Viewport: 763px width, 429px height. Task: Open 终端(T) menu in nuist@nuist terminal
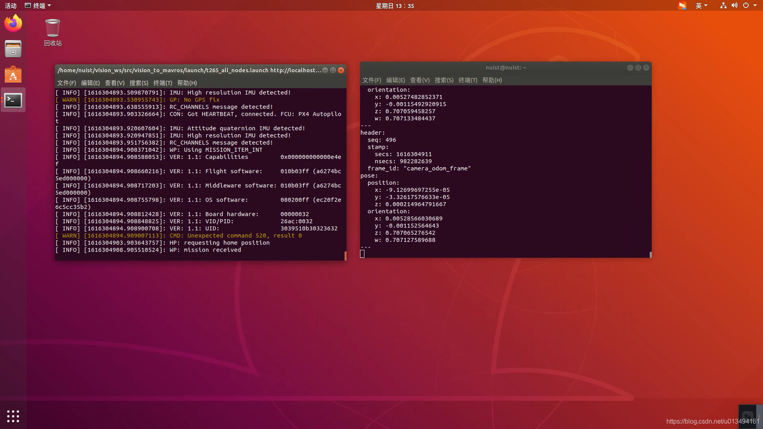[468, 80]
